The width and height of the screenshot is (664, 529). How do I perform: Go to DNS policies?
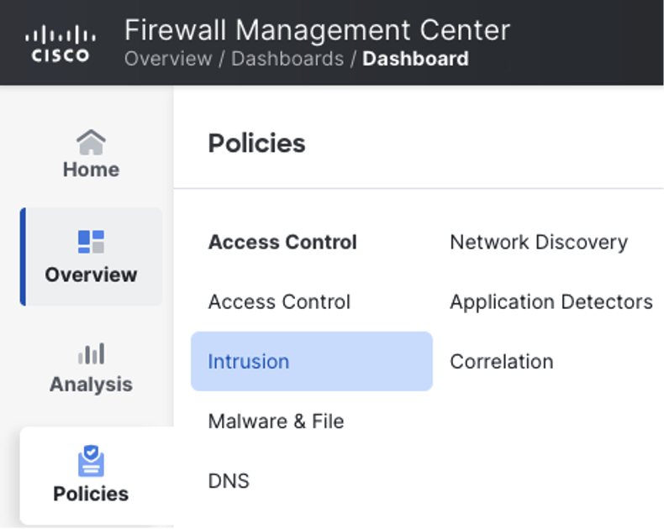click(229, 481)
